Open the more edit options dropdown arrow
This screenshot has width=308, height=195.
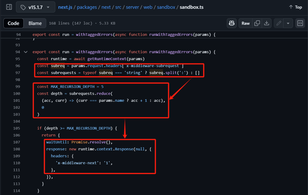coord(288,23)
